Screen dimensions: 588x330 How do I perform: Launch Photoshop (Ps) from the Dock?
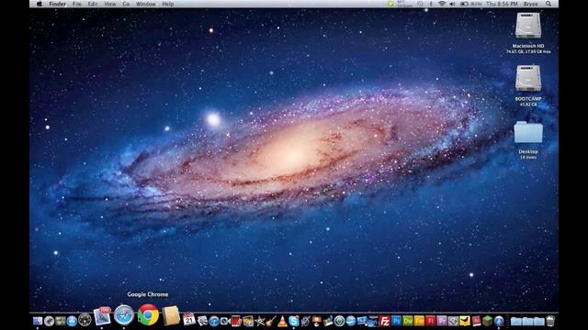point(396,321)
